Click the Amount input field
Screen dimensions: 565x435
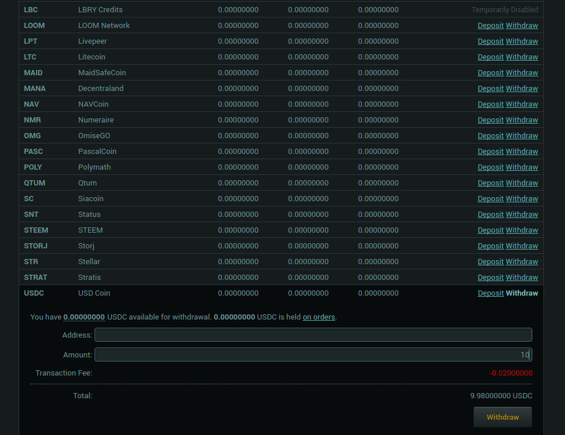click(x=313, y=355)
